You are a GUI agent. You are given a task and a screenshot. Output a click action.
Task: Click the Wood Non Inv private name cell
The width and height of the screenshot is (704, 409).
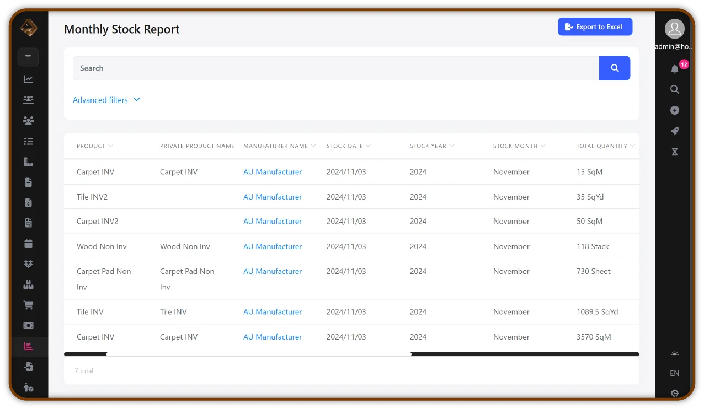185,246
